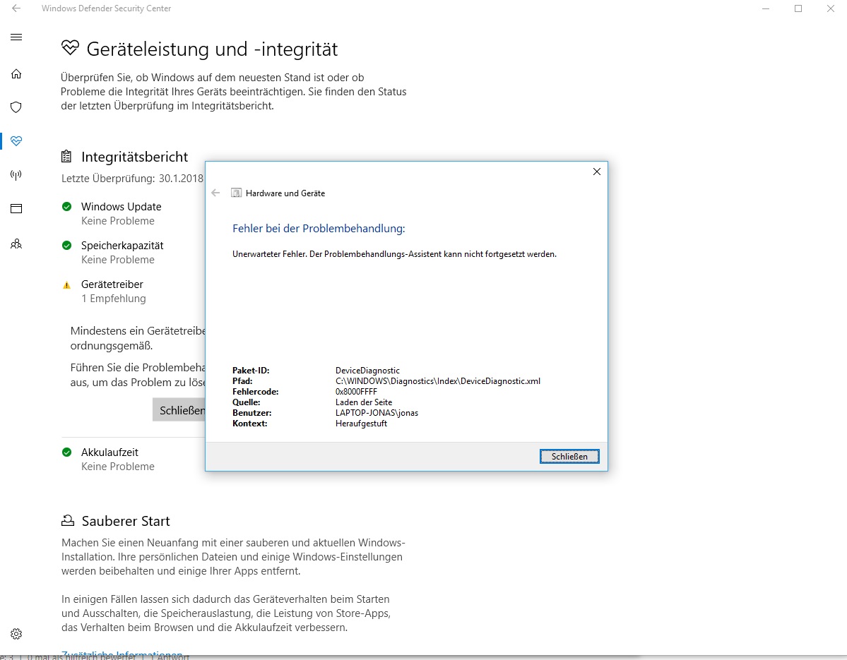Click the Hardware und Geräte dialog icon
Viewport: 847px width, 660px height.
[236, 193]
